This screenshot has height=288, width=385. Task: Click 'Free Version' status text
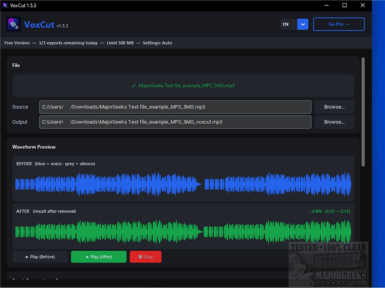click(17, 43)
